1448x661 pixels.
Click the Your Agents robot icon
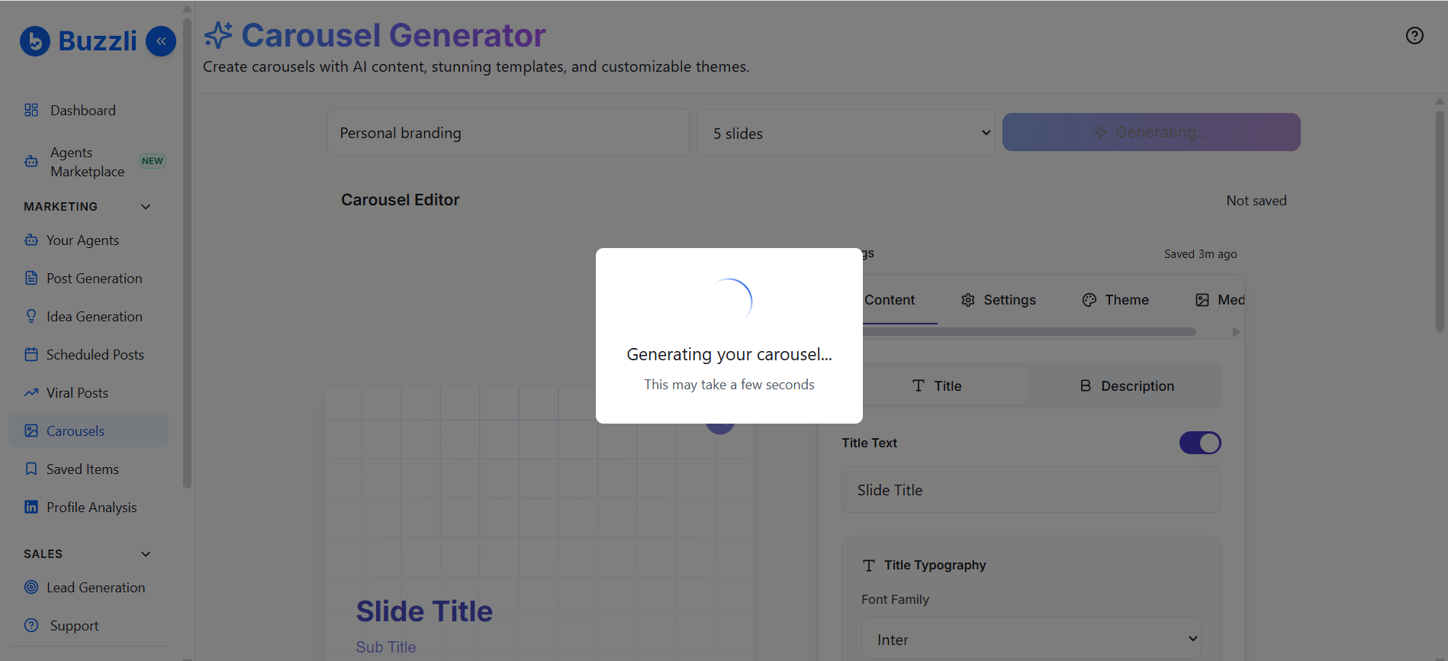31,240
